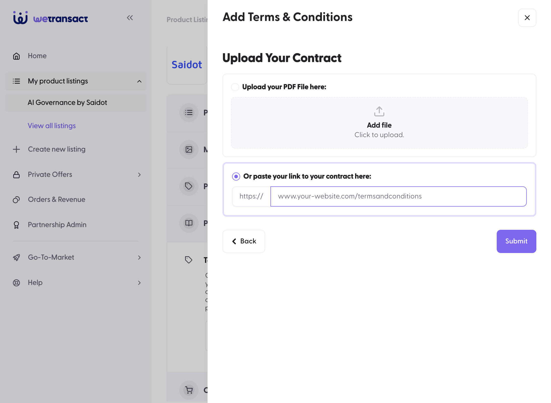Collapse the My product listings chevron
Viewport: 551px width, 403px height.
[139, 81]
